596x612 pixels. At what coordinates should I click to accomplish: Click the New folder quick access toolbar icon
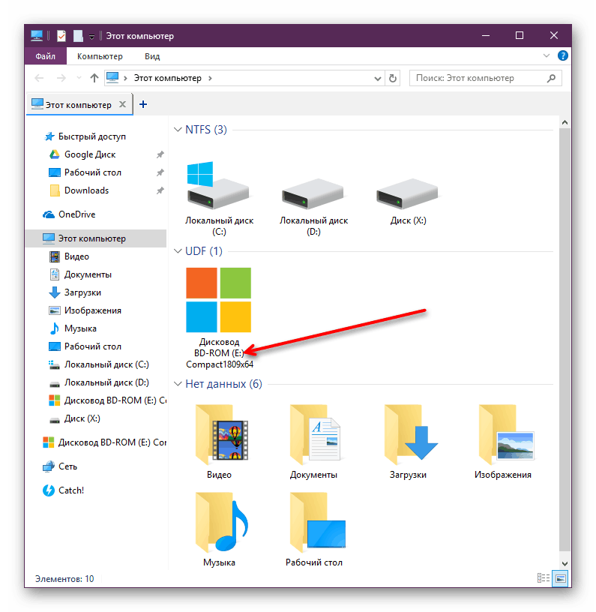[78, 36]
